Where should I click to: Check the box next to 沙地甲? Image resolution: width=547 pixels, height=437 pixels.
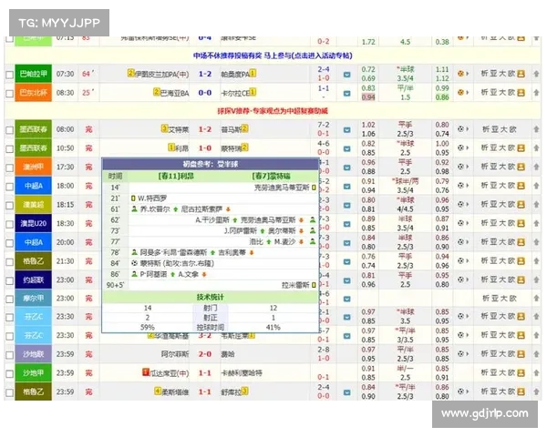coord(9,372)
